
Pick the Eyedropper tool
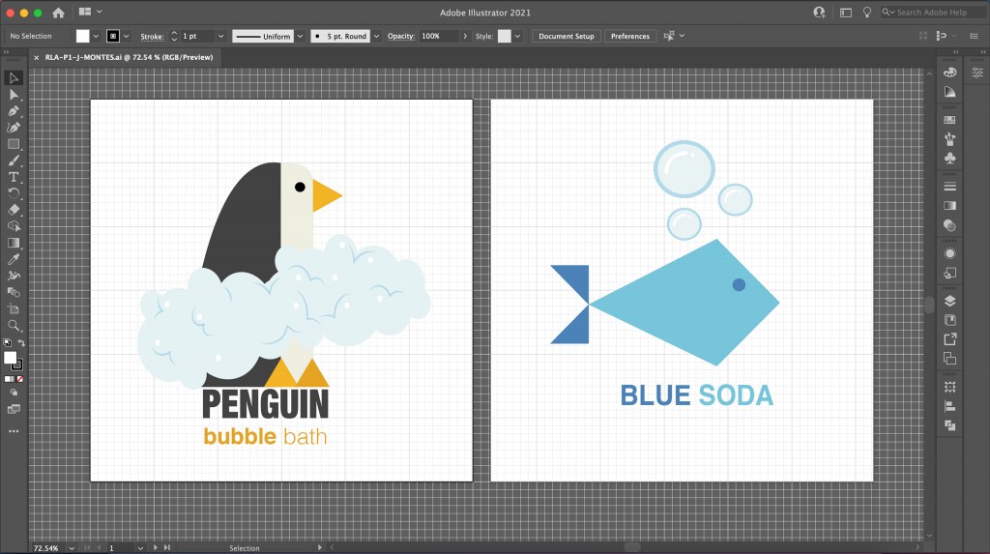pyautogui.click(x=14, y=259)
